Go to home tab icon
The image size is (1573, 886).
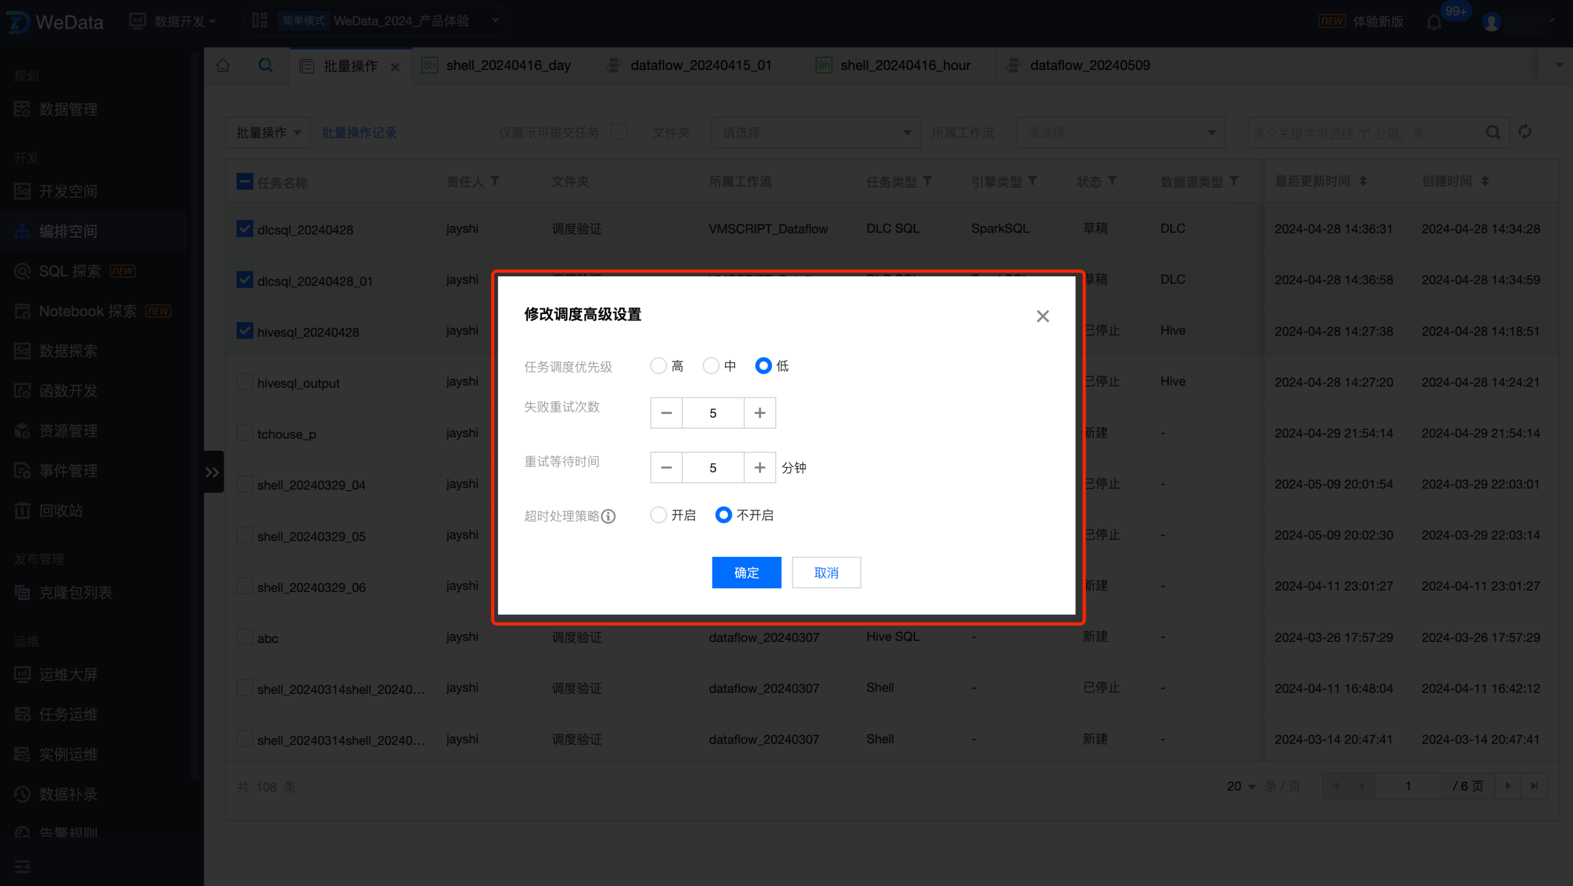pos(223,66)
